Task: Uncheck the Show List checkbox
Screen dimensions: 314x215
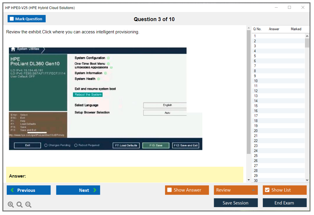Action: (x=267, y=190)
